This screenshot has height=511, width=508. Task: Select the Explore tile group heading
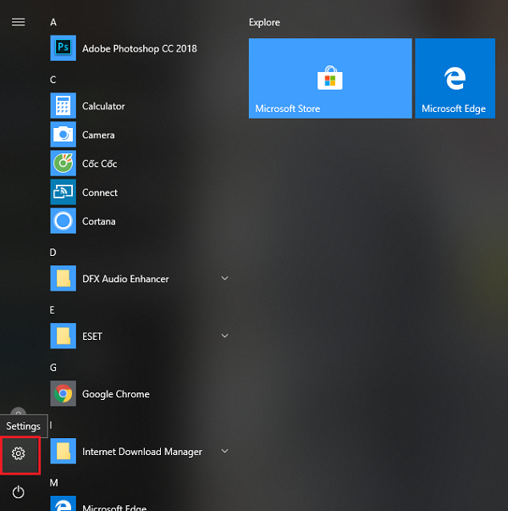click(264, 22)
